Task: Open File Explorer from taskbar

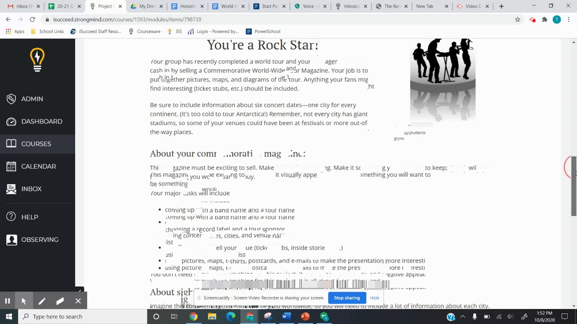Action: [x=212, y=316]
